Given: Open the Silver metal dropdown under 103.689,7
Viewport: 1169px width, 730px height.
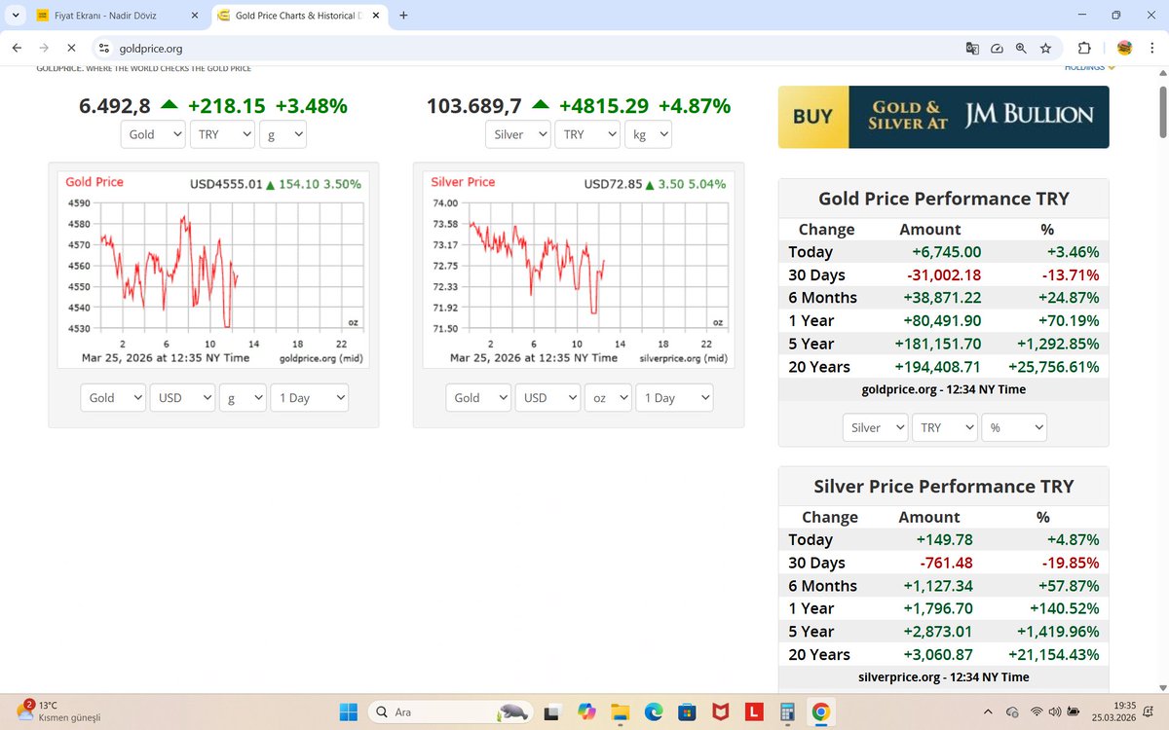Looking at the screenshot, I should point(517,134).
